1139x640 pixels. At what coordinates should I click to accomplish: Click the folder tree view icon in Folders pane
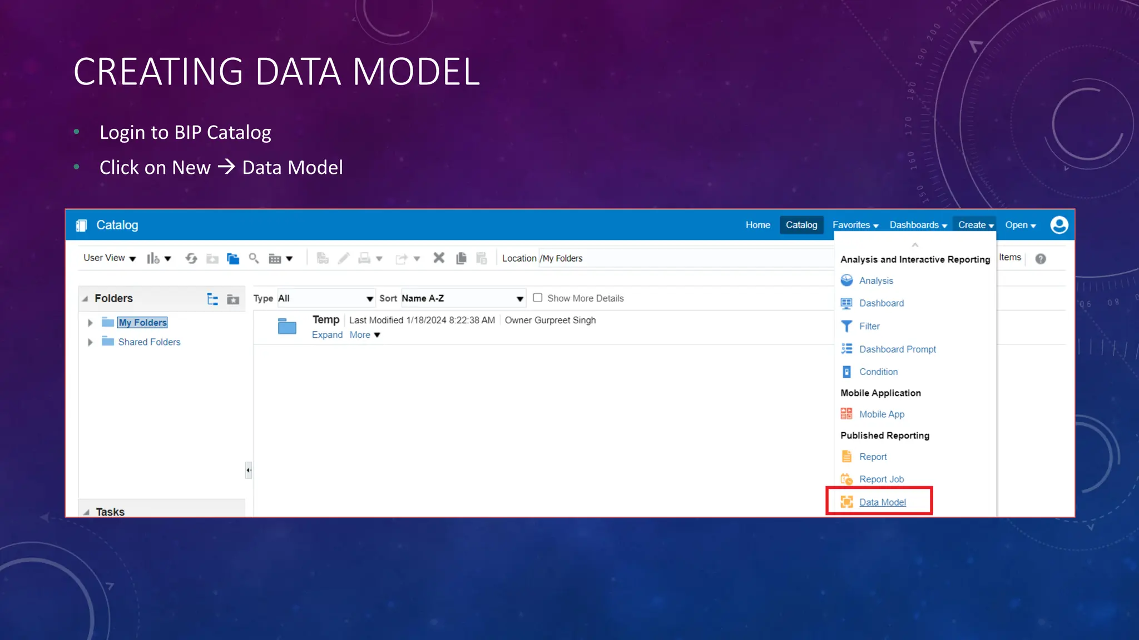[212, 299]
